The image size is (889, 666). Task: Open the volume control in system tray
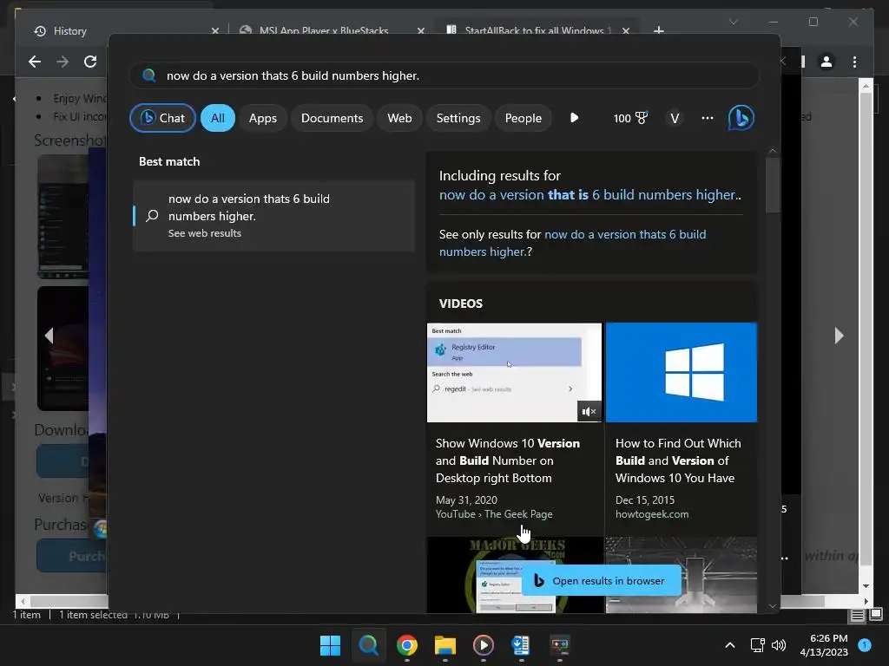pyautogui.click(x=779, y=645)
